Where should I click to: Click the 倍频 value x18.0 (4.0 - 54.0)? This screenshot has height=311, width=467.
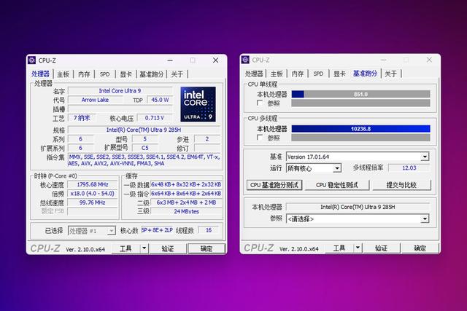[93, 194]
